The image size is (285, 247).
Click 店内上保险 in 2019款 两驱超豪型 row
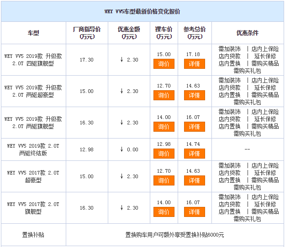(x=265, y=80)
